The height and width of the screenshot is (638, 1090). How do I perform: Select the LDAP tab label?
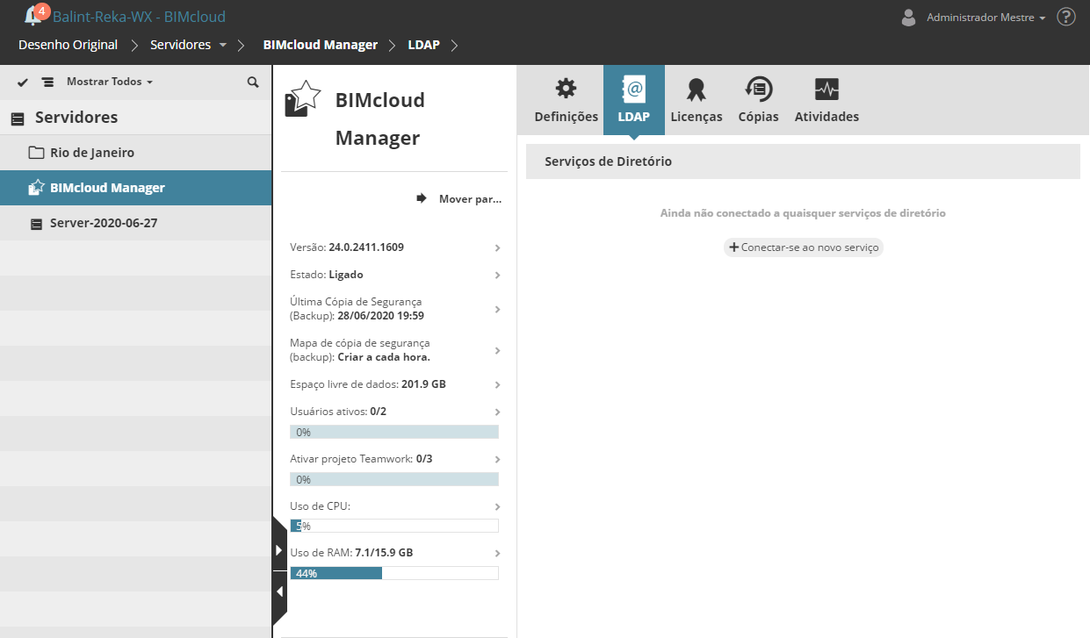click(x=634, y=117)
